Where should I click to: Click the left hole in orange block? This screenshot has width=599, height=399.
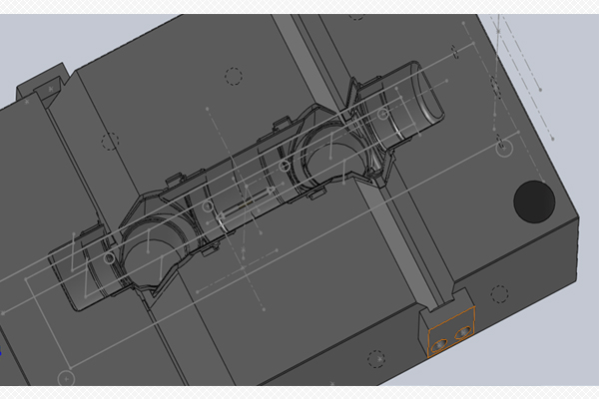(440, 346)
